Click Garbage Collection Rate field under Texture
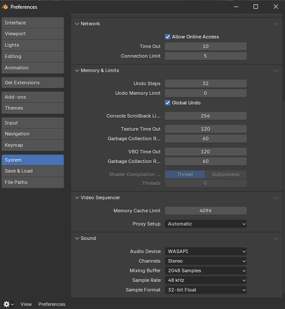The width and height of the screenshot is (285, 309). point(206,139)
